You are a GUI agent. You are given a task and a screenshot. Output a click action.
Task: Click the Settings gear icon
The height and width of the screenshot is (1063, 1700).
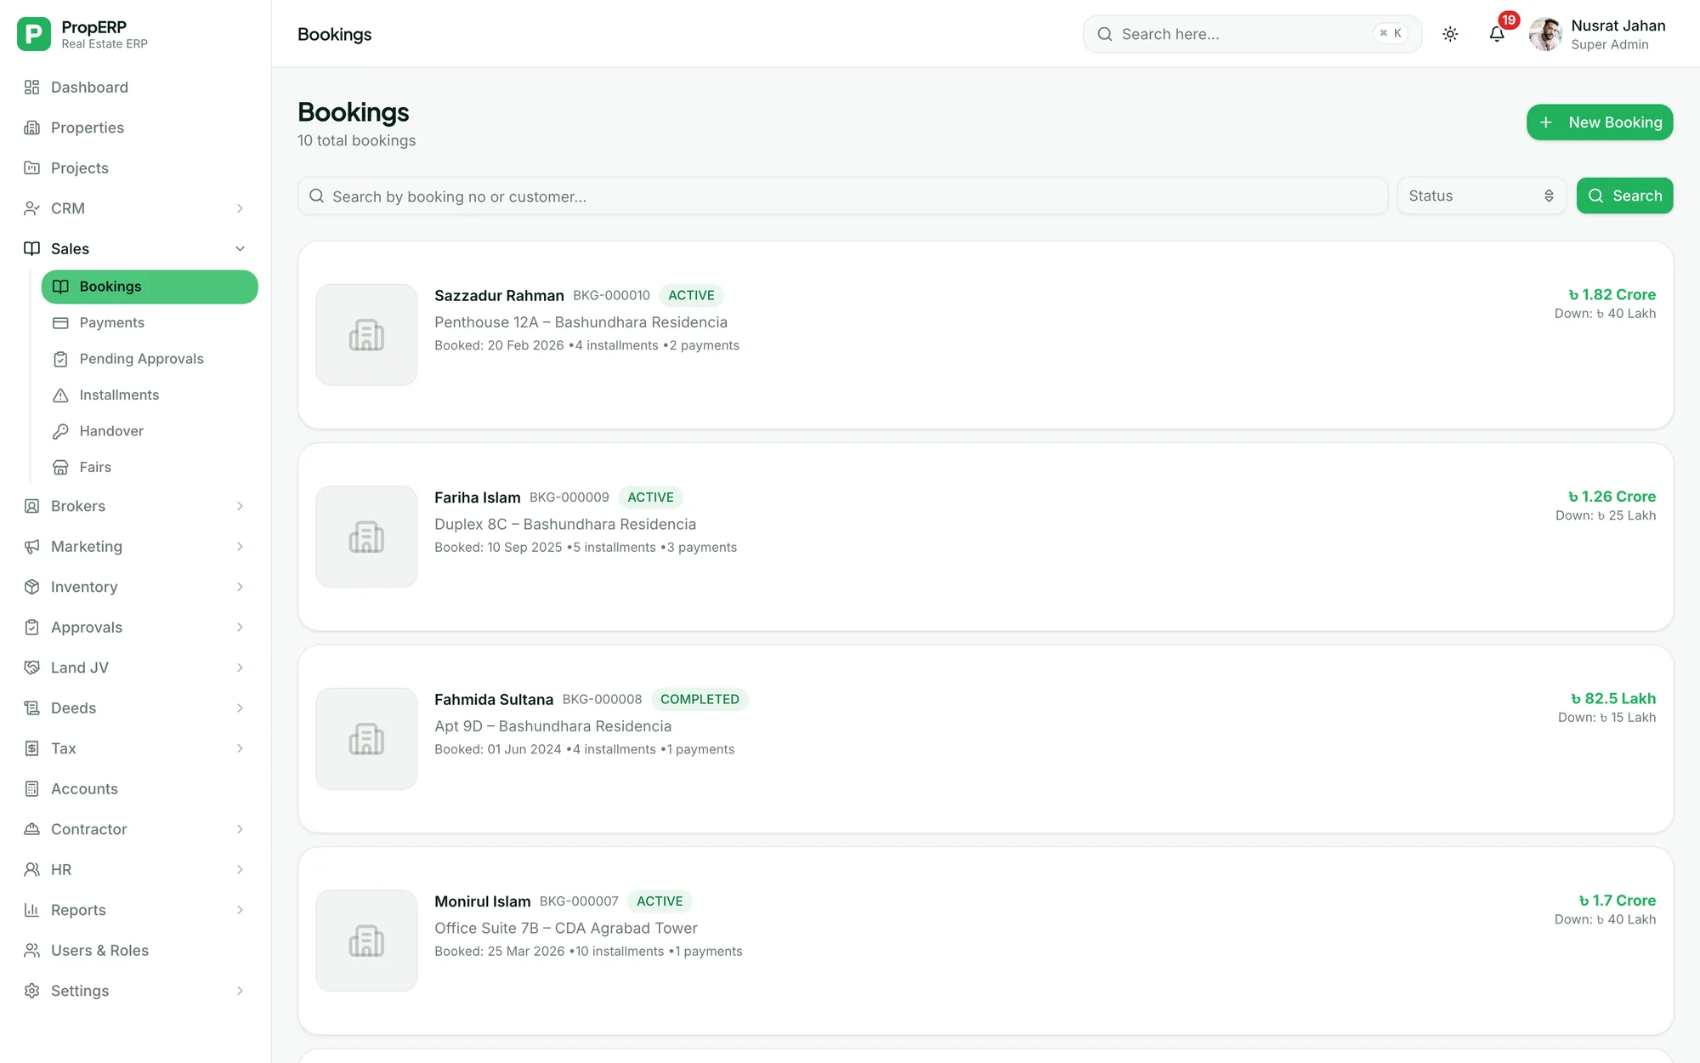pyautogui.click(x=32, y=991)
